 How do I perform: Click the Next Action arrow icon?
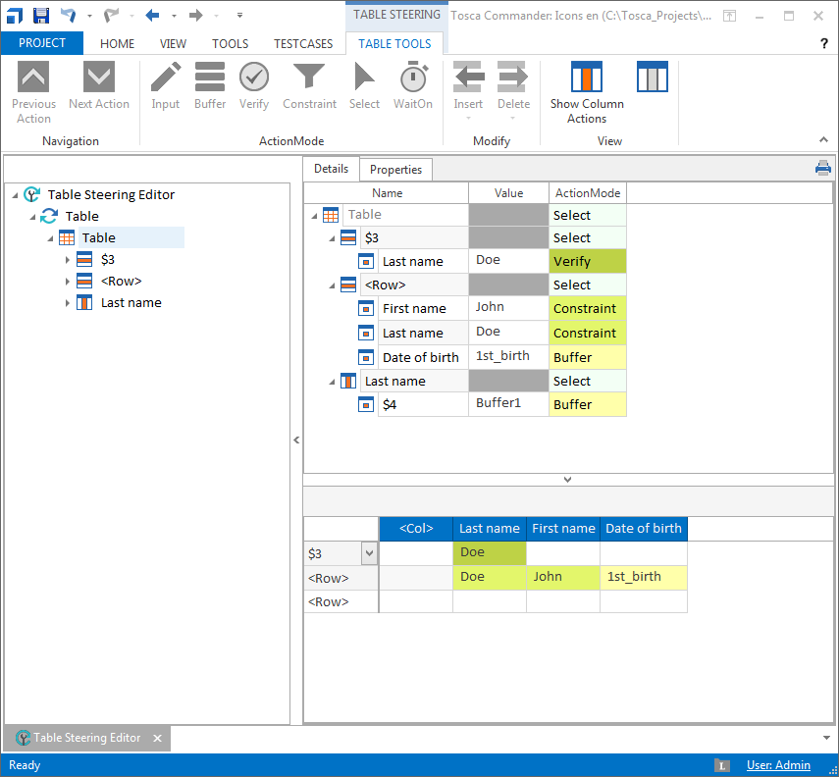tap(99, 78)
